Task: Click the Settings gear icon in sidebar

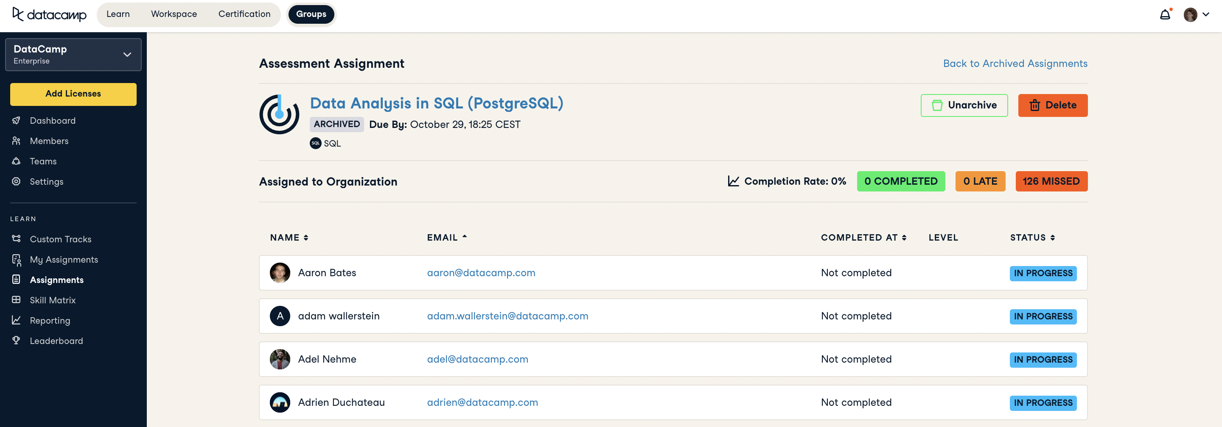Action: [16, 181]
